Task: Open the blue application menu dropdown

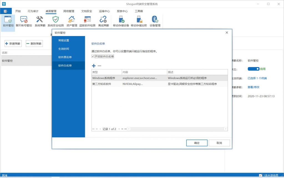Action: [x=6, y=11]
